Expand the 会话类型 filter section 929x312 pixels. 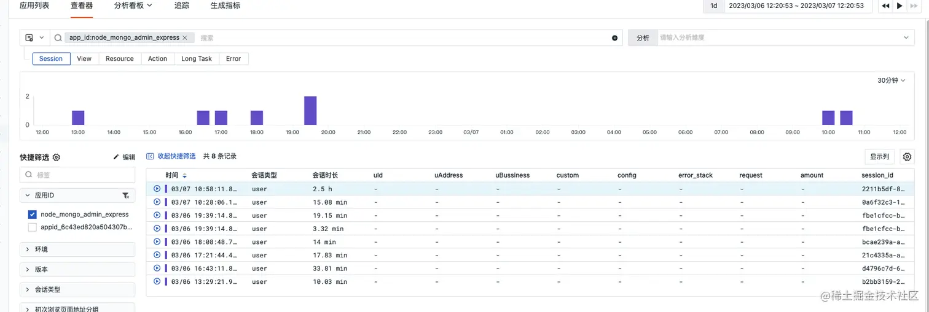tap(77, 289)
